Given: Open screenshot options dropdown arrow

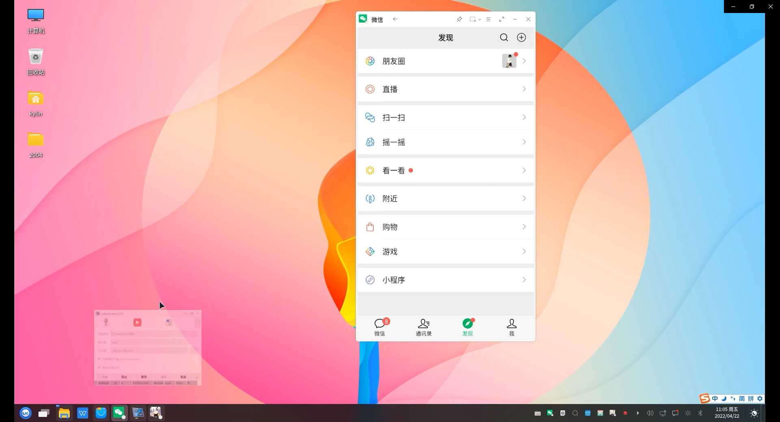Looking at the screenshot, I should (x=480, y=19).
